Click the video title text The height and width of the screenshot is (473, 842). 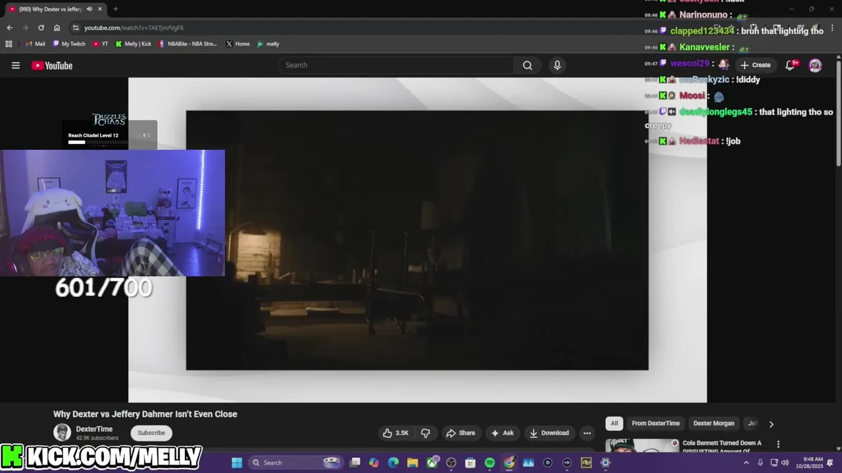(x=145, y=414)
